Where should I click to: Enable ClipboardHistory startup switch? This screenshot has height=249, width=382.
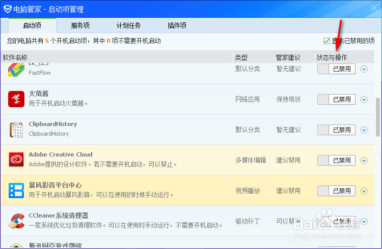(336, 130)
